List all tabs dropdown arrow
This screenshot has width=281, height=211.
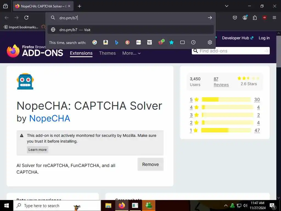(x=226, y=6)
